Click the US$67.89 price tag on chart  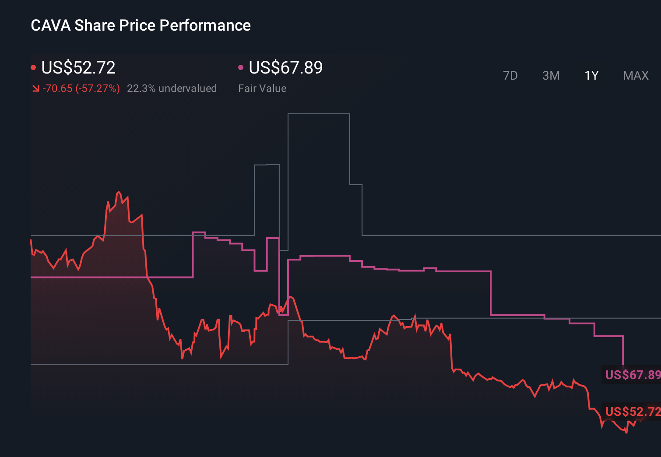(632, 374)
